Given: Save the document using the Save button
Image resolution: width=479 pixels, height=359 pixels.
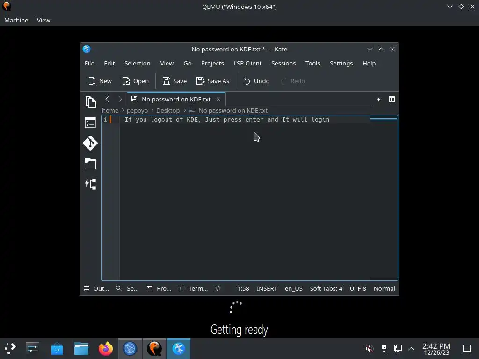Looking at the screenshot, I should point(174,81).
